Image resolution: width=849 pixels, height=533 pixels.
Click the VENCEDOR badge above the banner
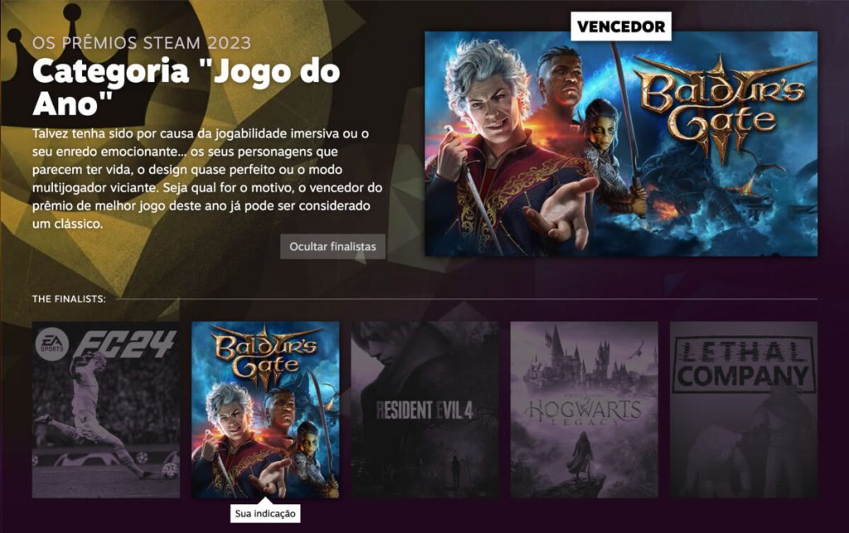pos(621,27)
